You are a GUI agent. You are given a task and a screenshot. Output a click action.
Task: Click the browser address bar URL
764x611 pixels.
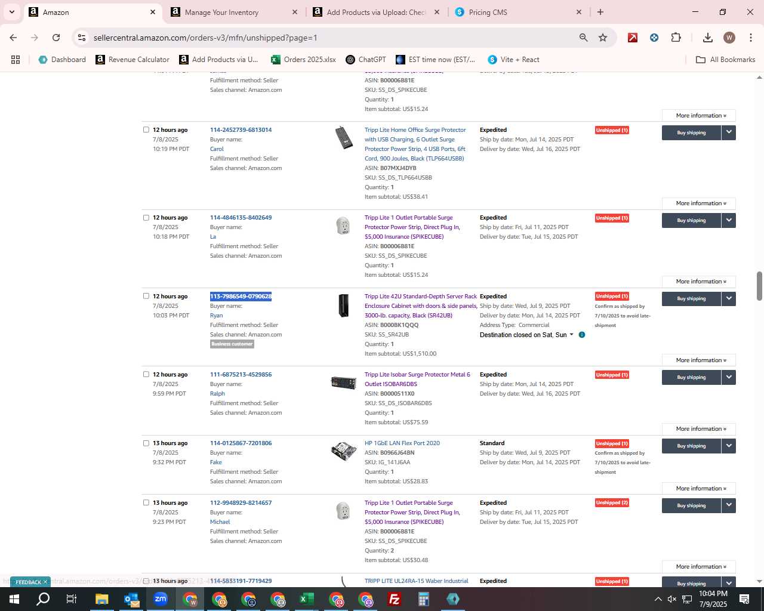pos(205,38)
